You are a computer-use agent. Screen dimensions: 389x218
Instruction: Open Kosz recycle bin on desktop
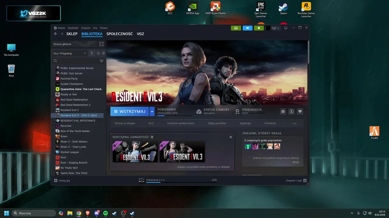11,71
